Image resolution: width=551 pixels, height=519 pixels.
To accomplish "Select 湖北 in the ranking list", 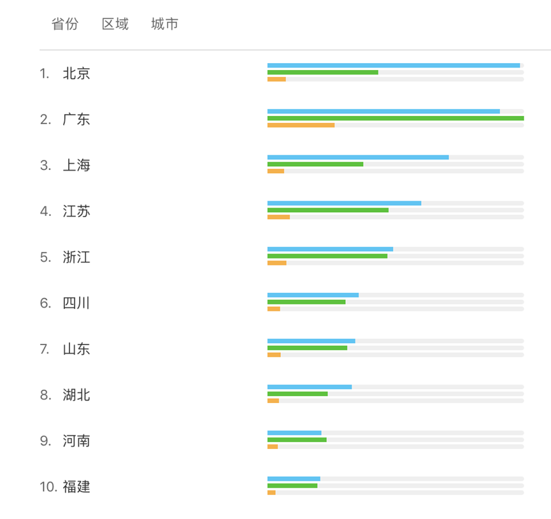I will [76, 395].
